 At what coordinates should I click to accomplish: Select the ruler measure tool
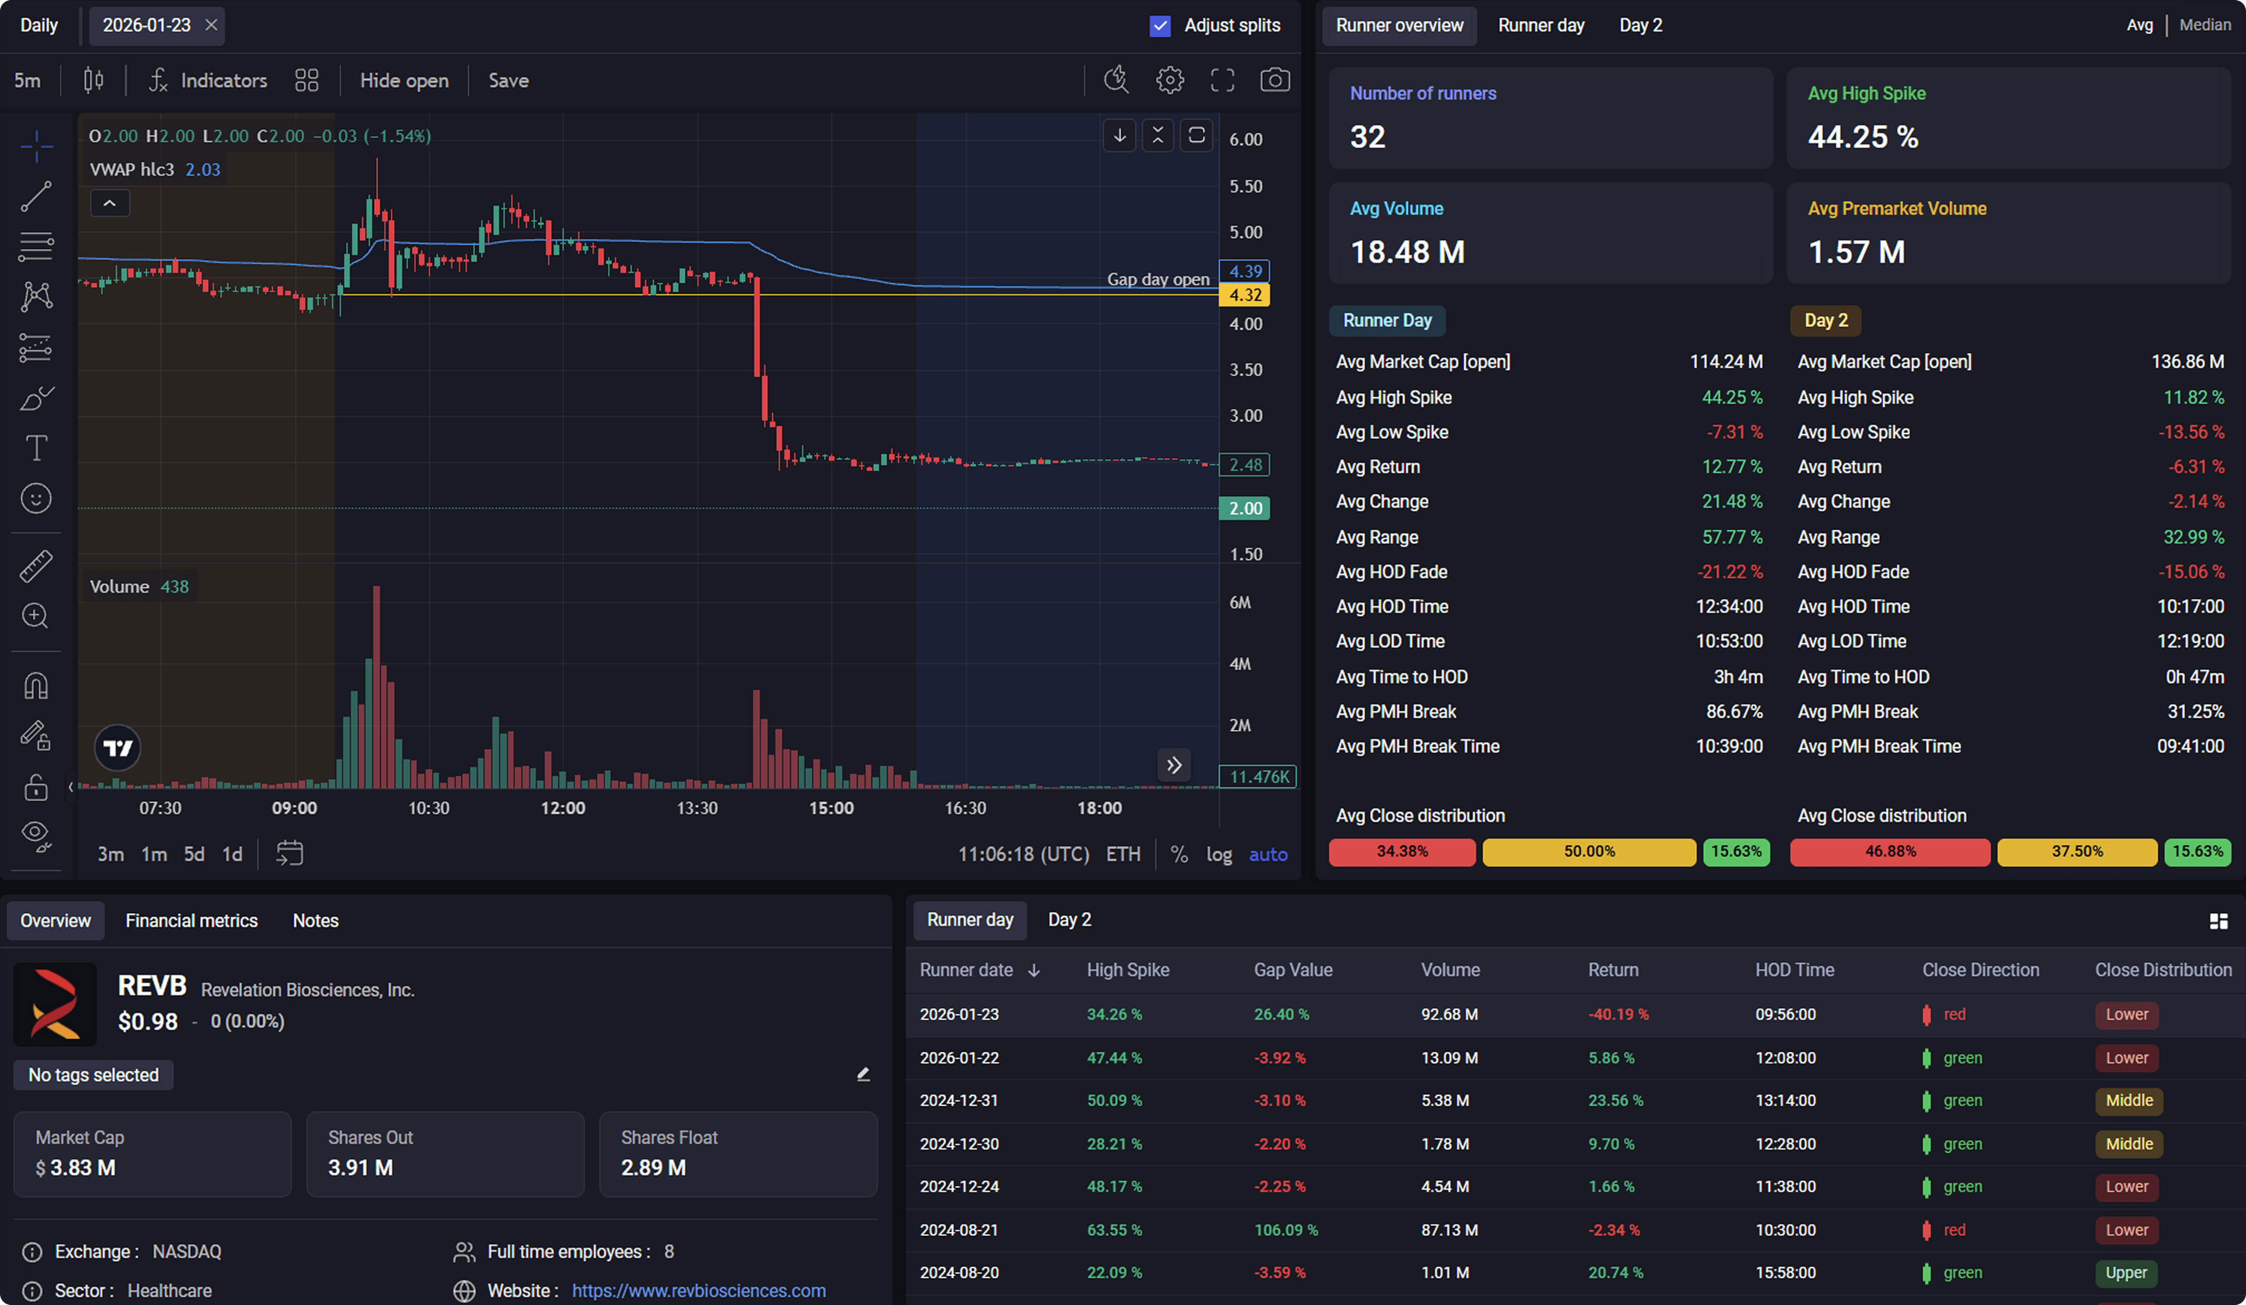[36, 566]
